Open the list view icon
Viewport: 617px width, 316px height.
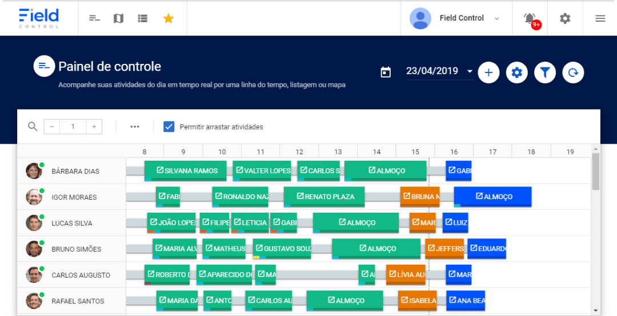click(x=143, y=18)
